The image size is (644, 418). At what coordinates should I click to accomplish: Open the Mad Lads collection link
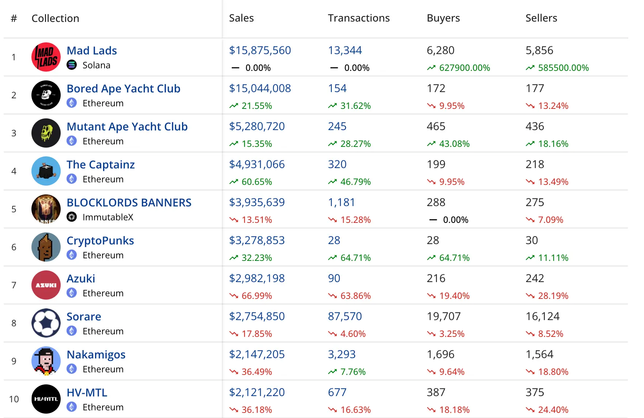coord(92,50)
